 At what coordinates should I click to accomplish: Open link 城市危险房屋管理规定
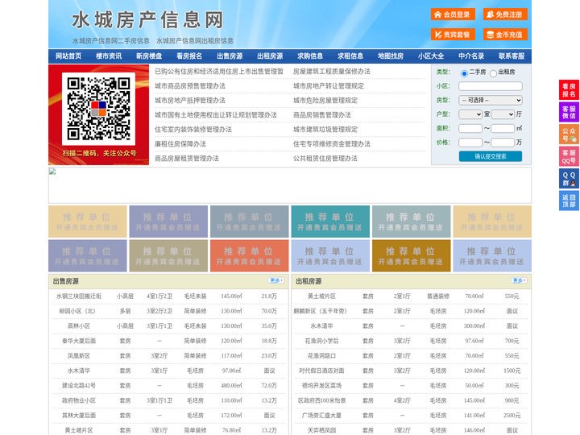(x=325, y=100)
